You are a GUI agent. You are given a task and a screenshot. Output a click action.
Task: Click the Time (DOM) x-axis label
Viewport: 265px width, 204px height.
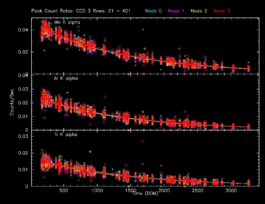[x=145, y=194]
